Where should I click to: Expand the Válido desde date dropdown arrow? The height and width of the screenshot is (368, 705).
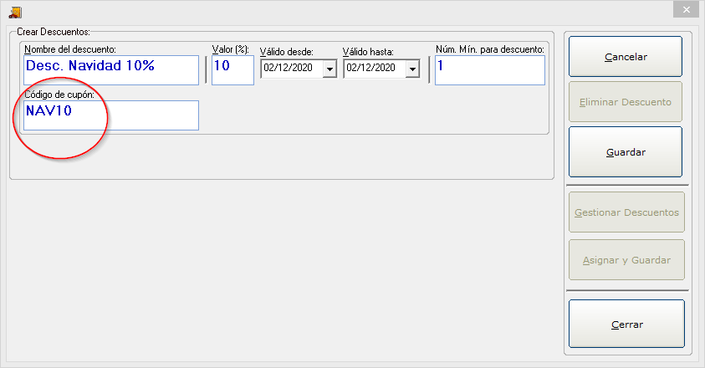click(330, 69)
